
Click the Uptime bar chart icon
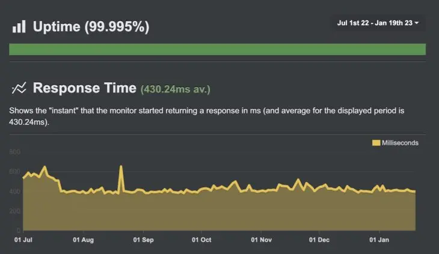(x=19, y=26)
